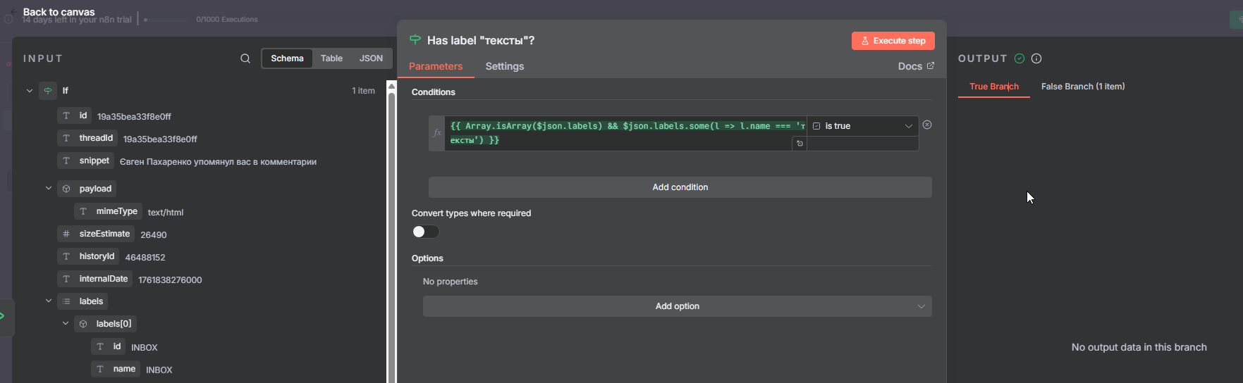
Task: Click the green success check icon beside OUTPUT
Action: (1019, 58)
